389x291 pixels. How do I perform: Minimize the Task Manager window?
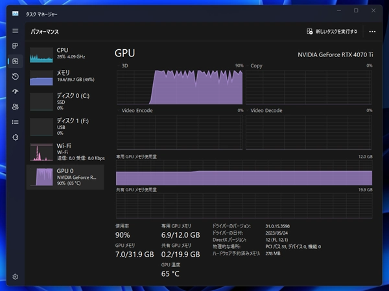[x=339, y=10]
